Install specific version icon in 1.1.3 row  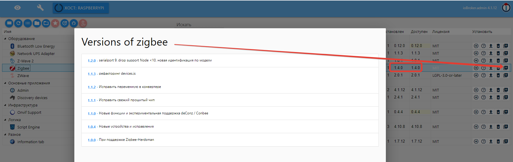(x=506, y=53)
